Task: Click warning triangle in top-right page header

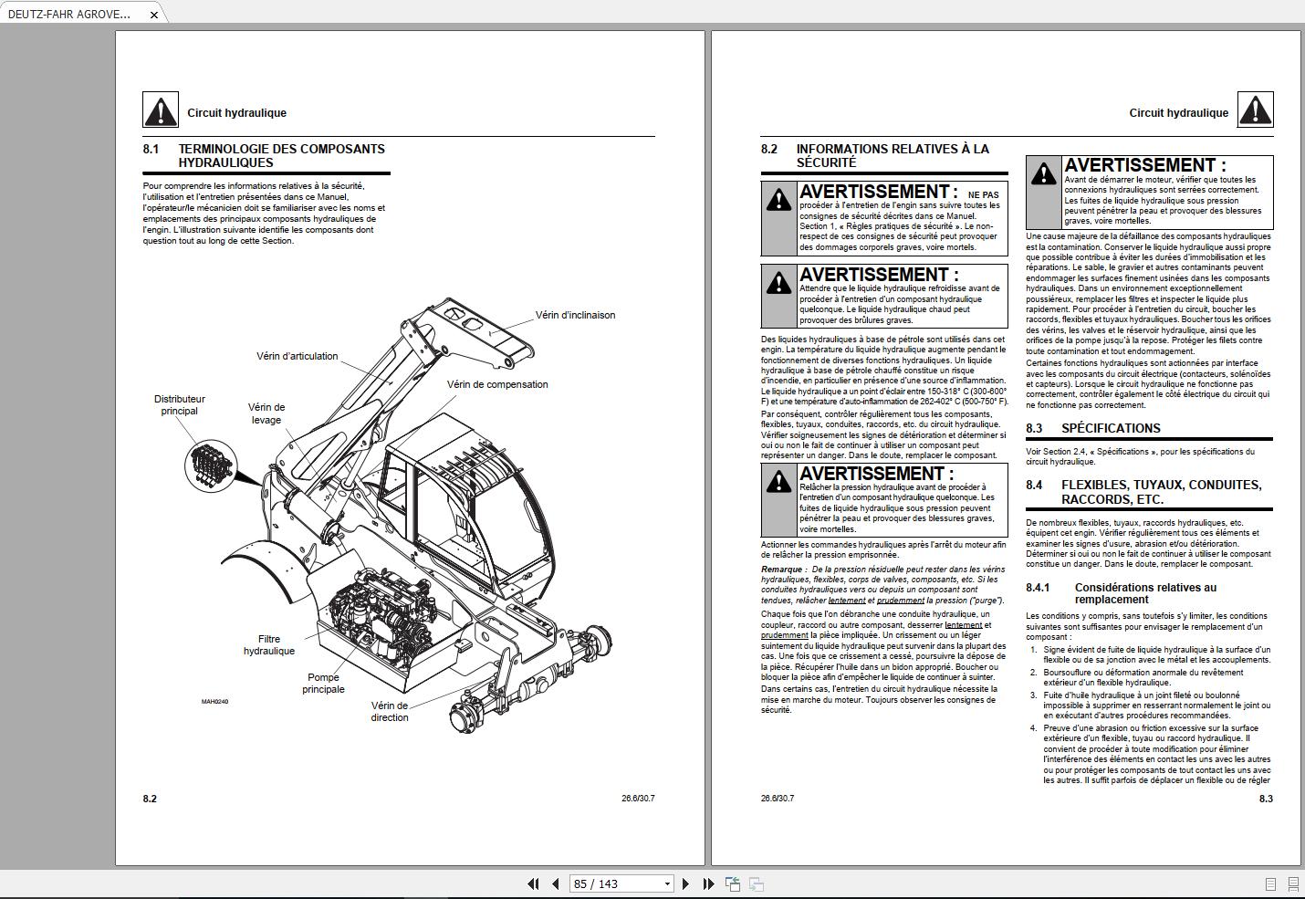Action: (1255, 110)
